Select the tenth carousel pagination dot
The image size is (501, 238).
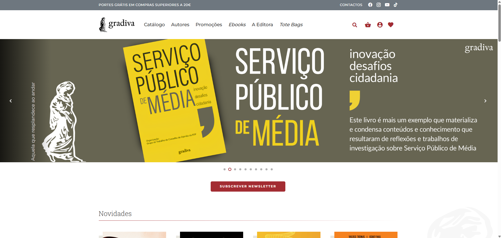[x=272, y=169]
